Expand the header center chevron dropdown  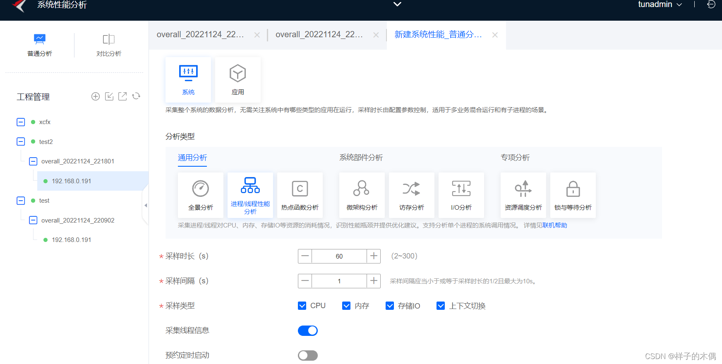pos(397,4)
